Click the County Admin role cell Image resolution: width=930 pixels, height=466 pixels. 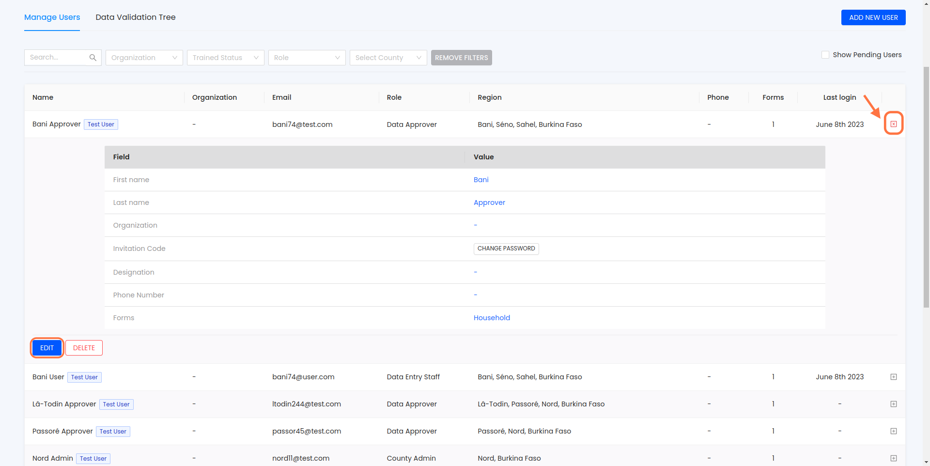pyautogui.click(x=411, y=458)
